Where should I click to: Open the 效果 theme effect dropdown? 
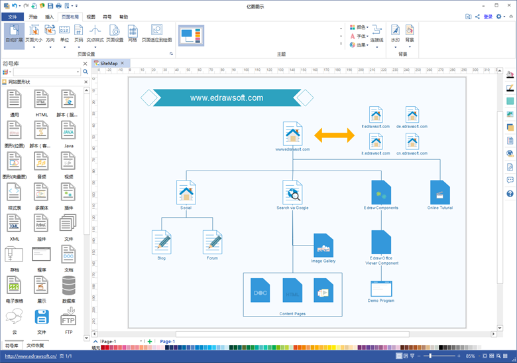(359, 45)
